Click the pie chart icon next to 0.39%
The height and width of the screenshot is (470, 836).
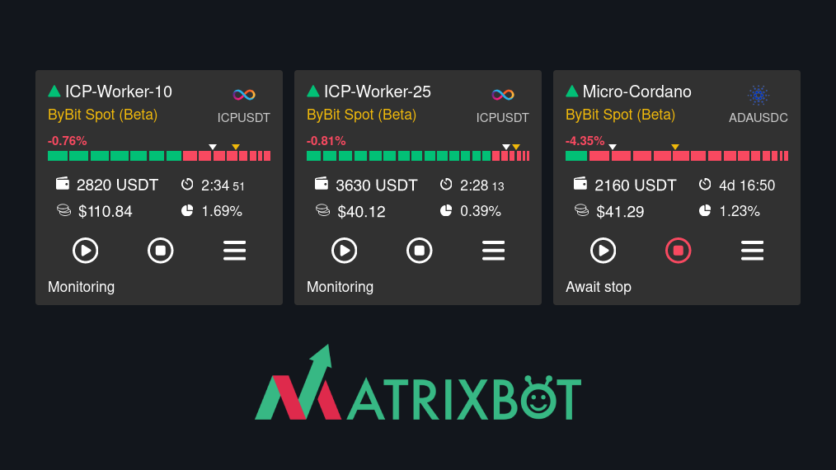pyautogui.click(x=446, y=210)
